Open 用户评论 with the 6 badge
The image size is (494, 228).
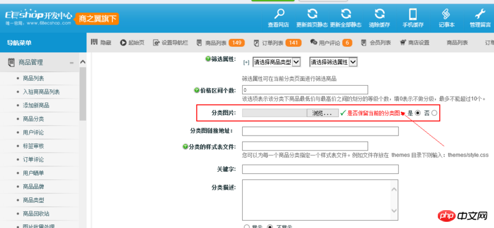click(x=331, y=43)
